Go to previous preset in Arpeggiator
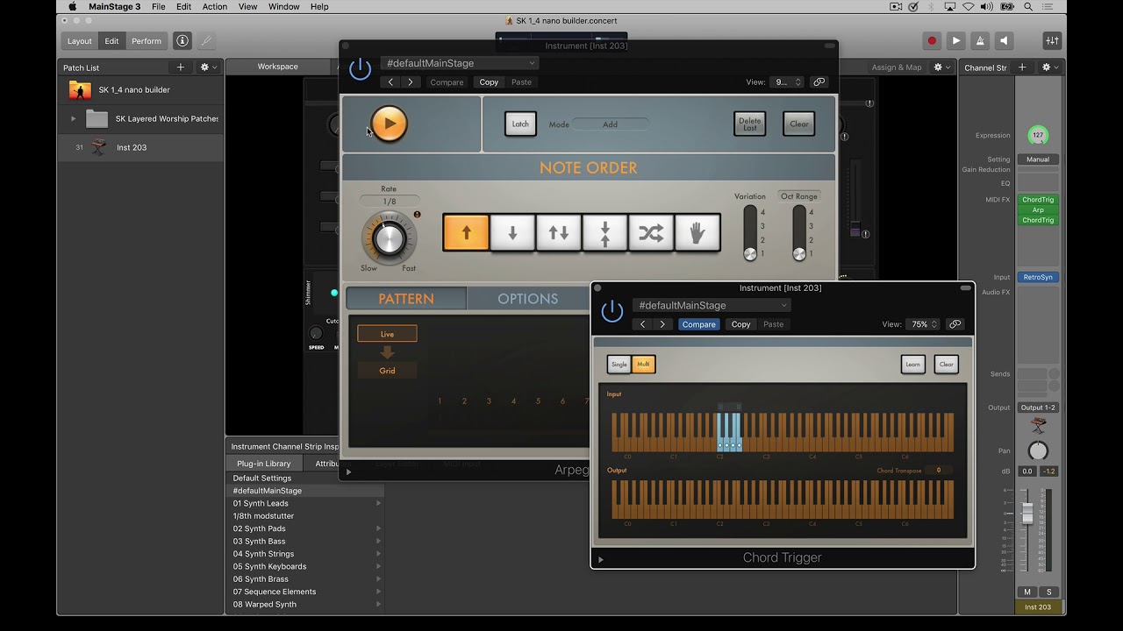 point(390,82)
